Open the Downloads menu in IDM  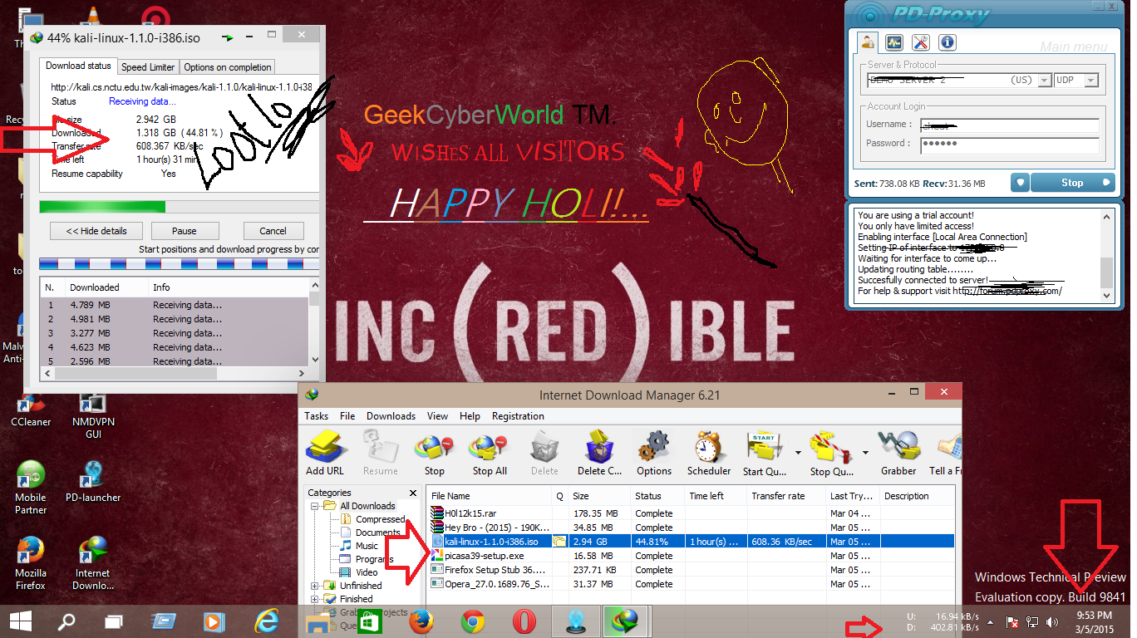[391, 416]
